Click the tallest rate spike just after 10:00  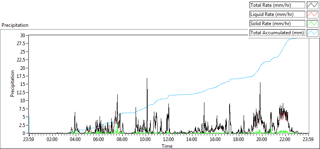pyautogui.click(x=147, y=78)
